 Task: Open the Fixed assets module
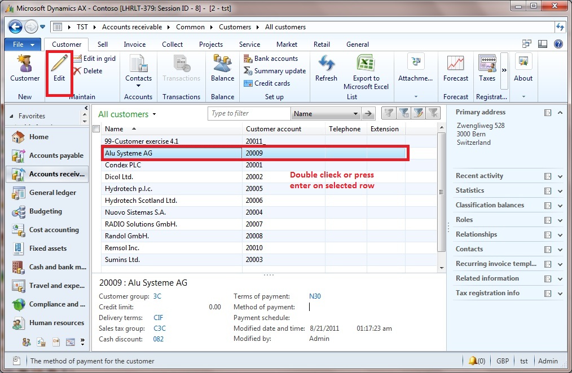point(47,248)
